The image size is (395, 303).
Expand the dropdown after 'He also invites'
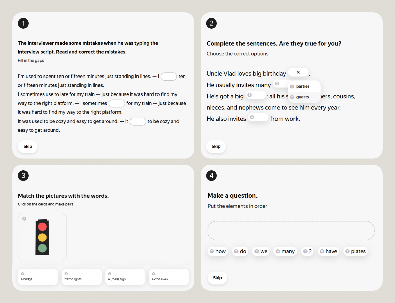(258, 117)
